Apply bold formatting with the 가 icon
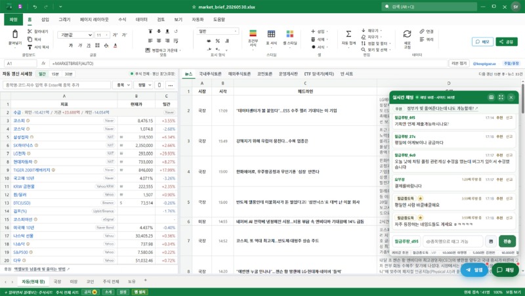This screenshot has height=296, width=525. (x=71, y=45)
